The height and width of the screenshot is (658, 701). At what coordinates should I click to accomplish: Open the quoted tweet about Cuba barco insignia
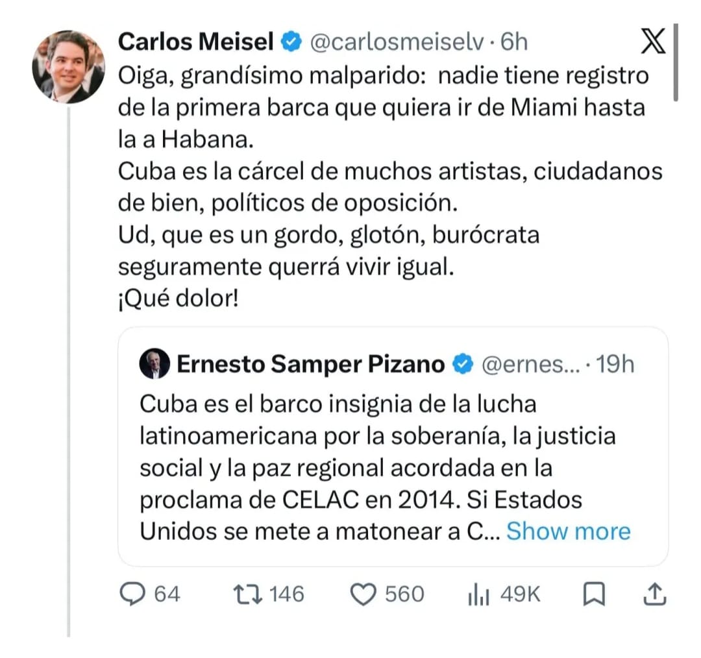point(393,446)
